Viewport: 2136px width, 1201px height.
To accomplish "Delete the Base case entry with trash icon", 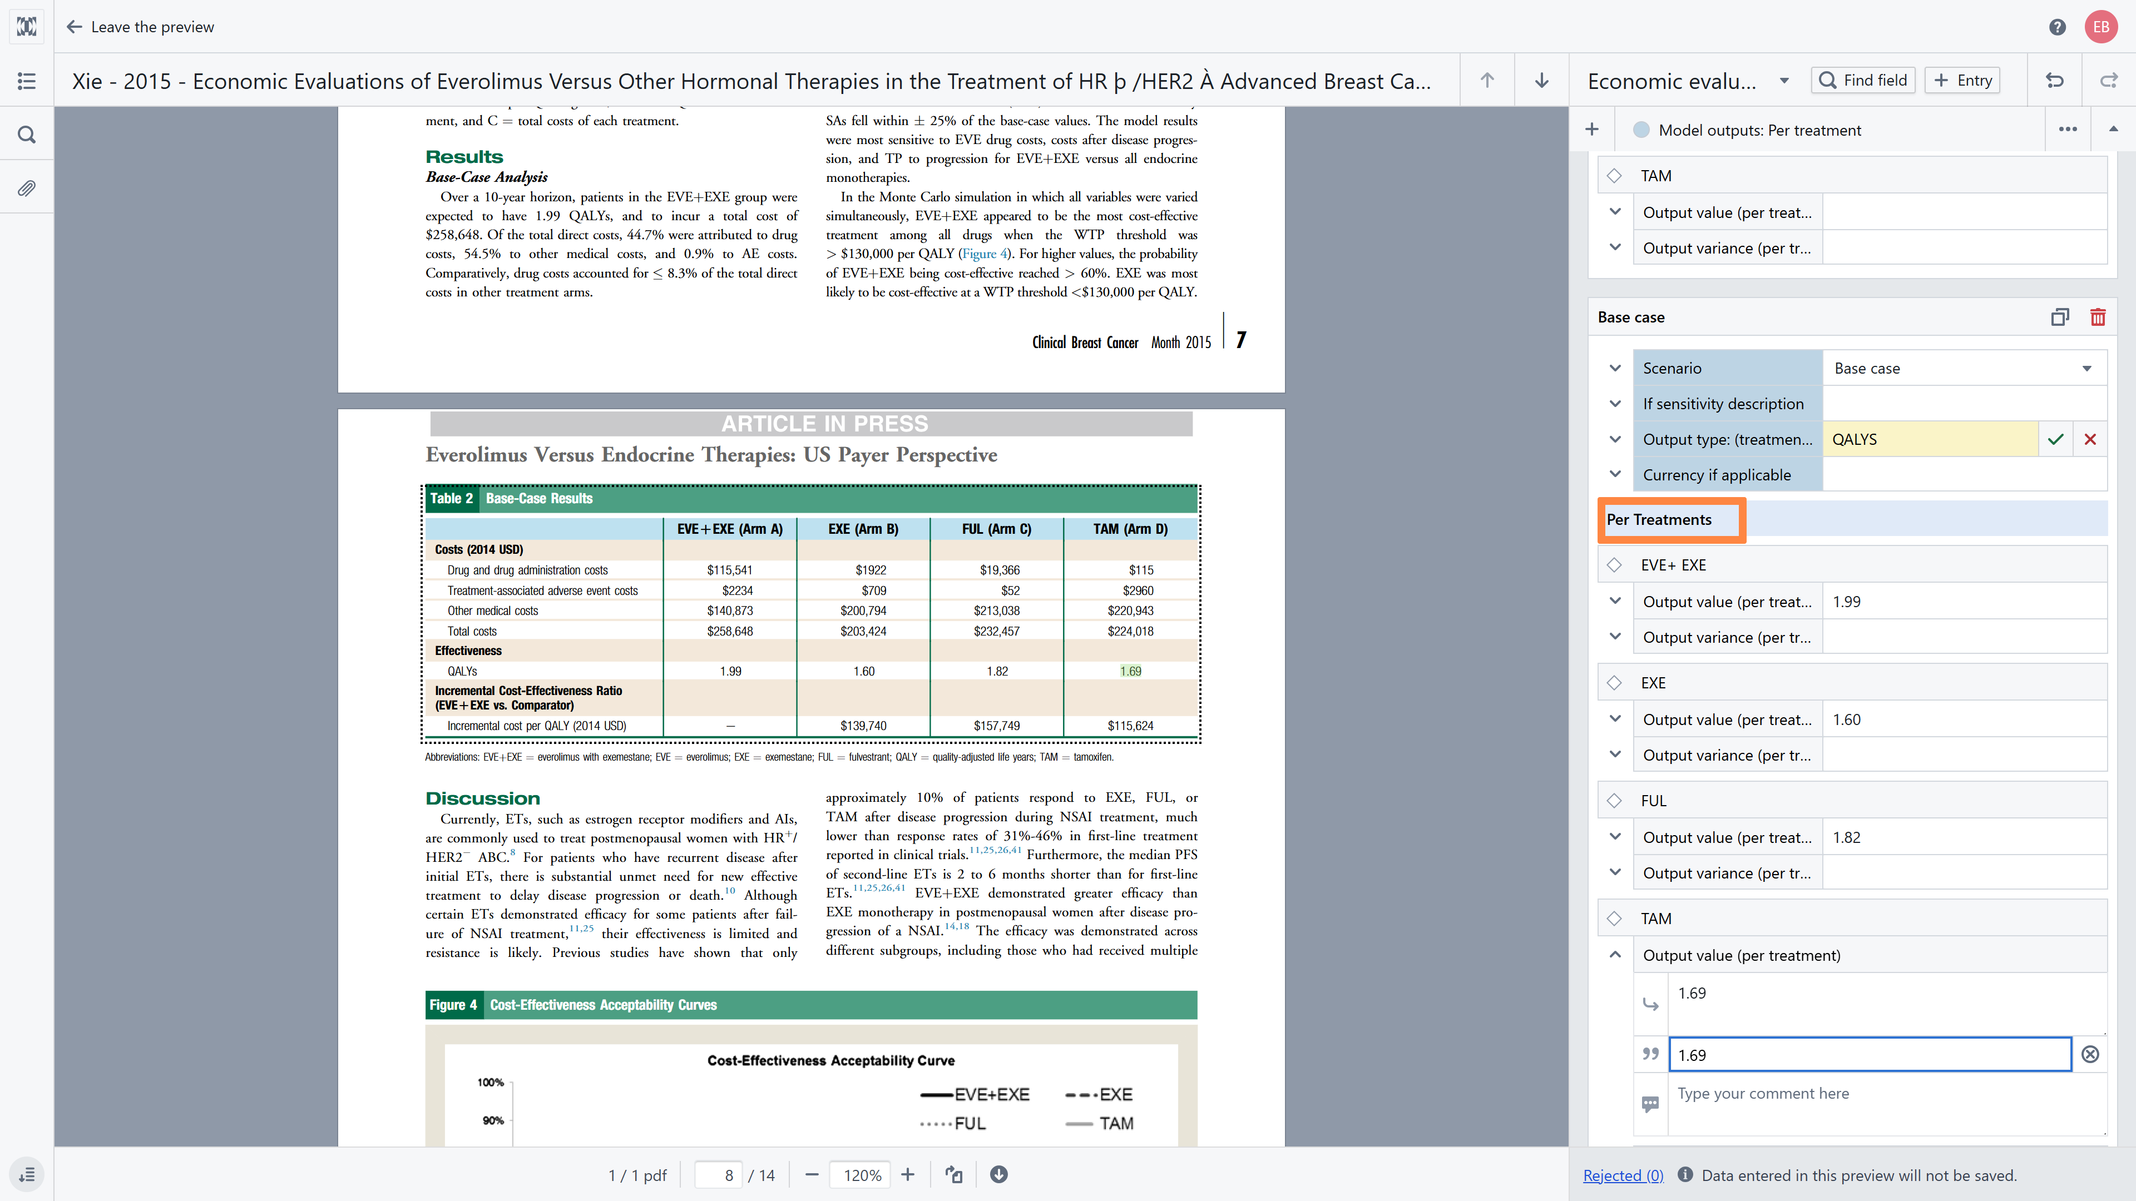I will pyautogui.click(x=2098, y=316).
